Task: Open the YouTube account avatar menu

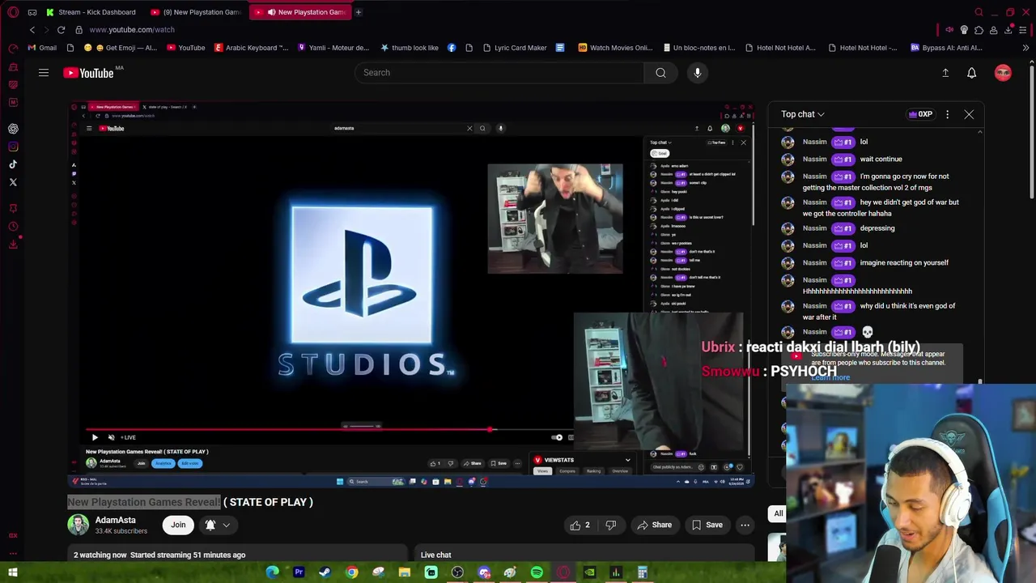Action: tap(1003, 73)
